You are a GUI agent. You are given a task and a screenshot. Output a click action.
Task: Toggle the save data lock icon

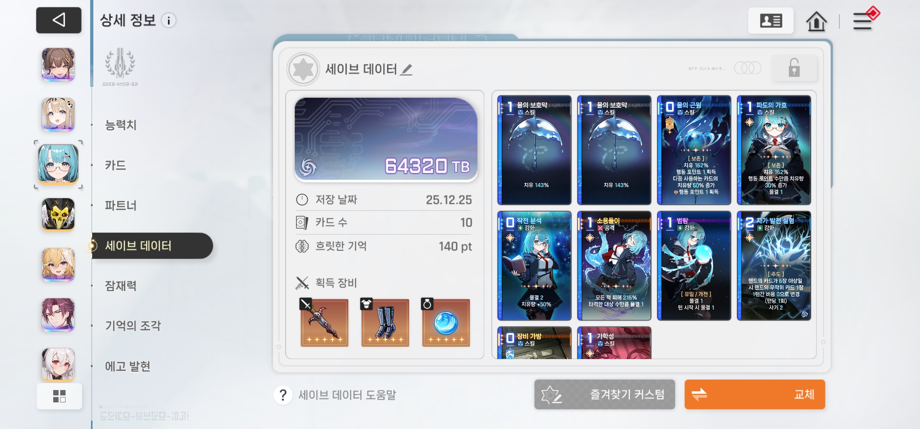794,68
